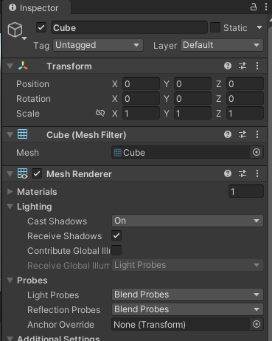Switch to the Inspector tab

(34, 8)
